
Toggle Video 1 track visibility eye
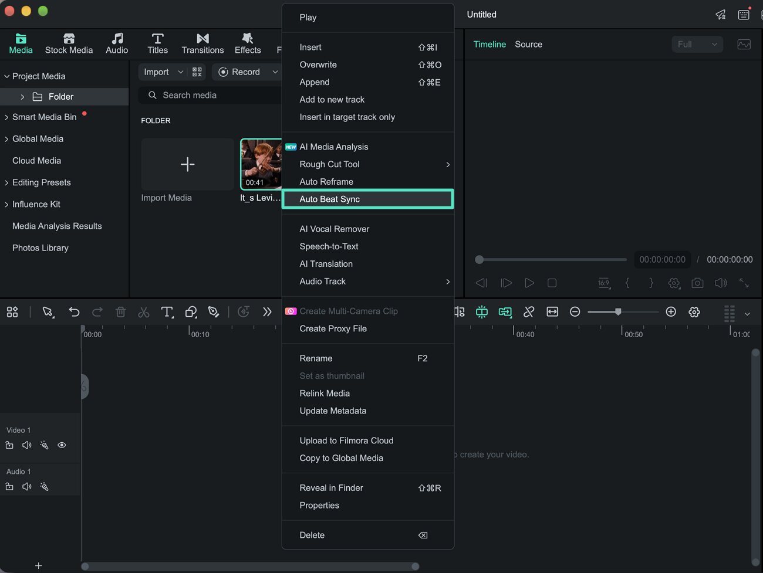[62, 446]
